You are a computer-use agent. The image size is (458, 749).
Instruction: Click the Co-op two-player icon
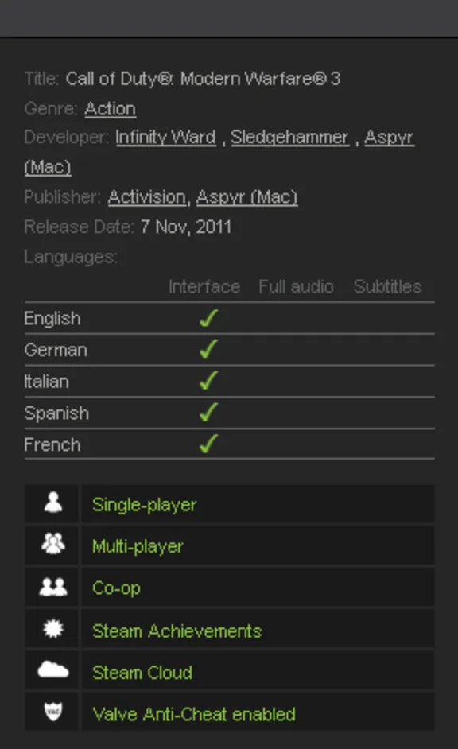coord(52,588)
